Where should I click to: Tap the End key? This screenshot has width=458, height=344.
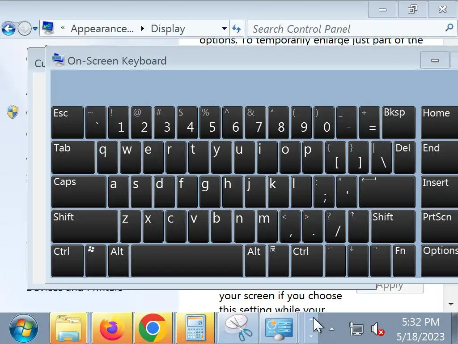(x=439, y=157)
